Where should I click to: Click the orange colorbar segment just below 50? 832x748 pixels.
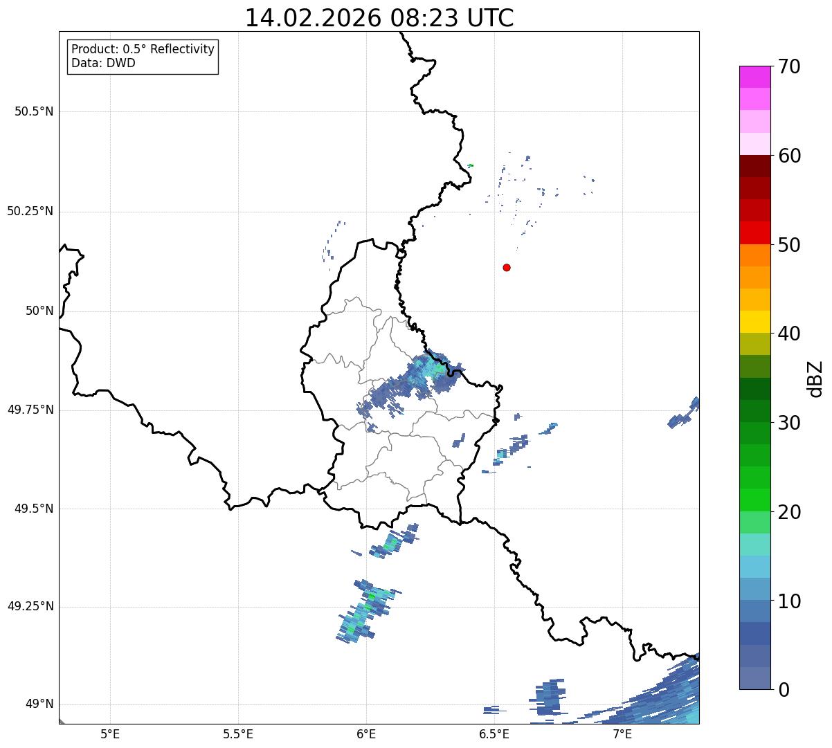pos(754,255)
